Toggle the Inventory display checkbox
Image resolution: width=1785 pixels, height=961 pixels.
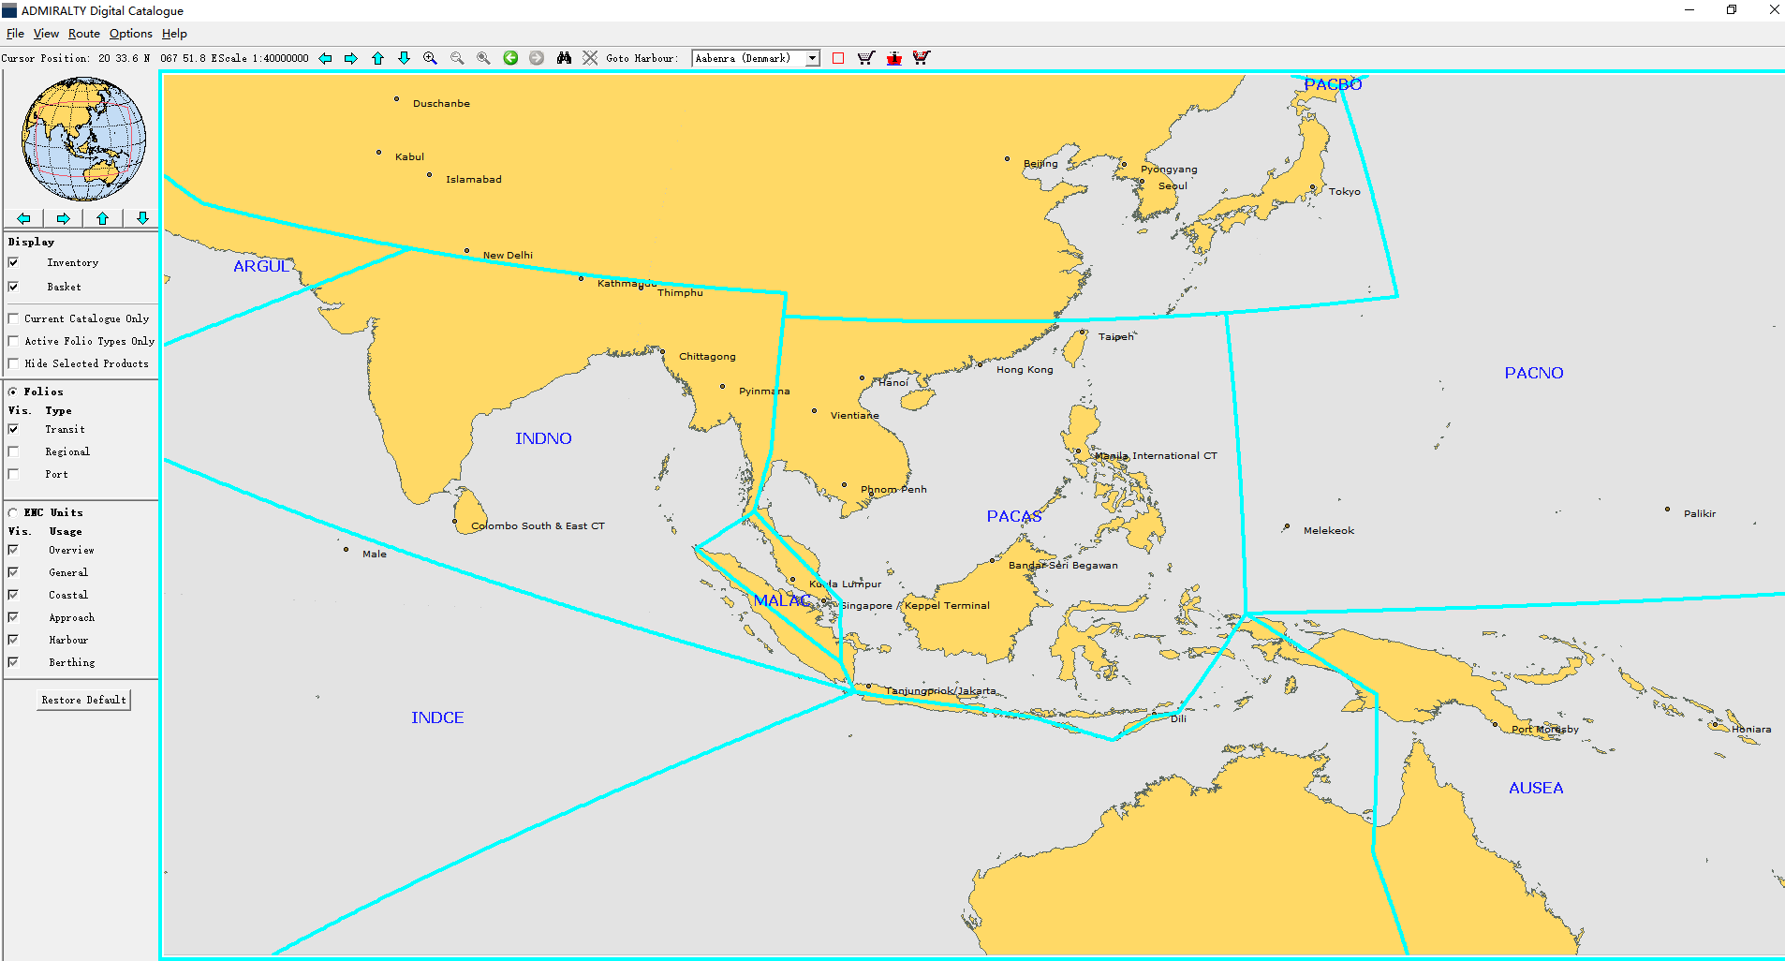[x=13, y=262]
